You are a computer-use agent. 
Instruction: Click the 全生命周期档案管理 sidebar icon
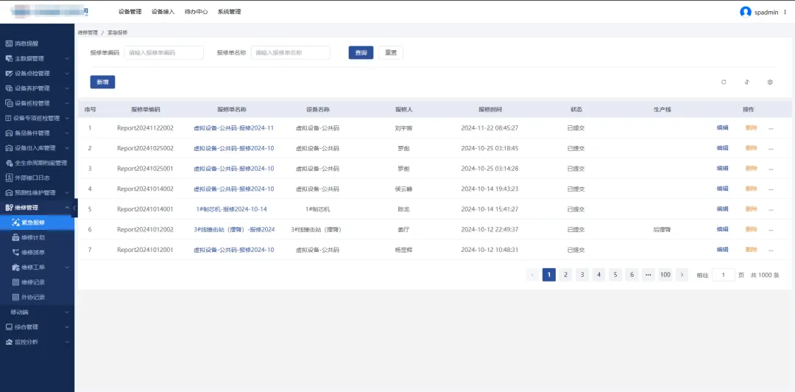(9, 163)
